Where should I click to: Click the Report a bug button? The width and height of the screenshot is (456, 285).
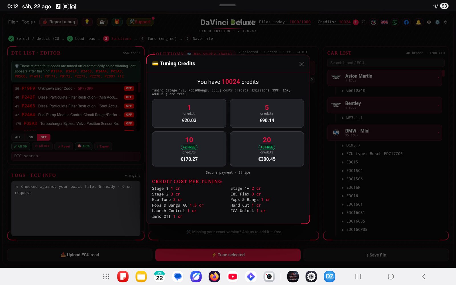(58, 22)
